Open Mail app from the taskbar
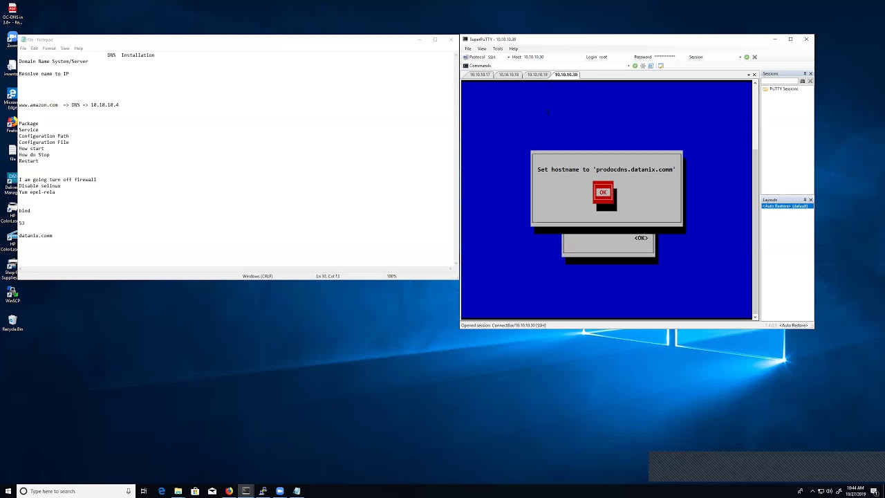The width and height of the screenshot is (885, 498). click(212, 491)
